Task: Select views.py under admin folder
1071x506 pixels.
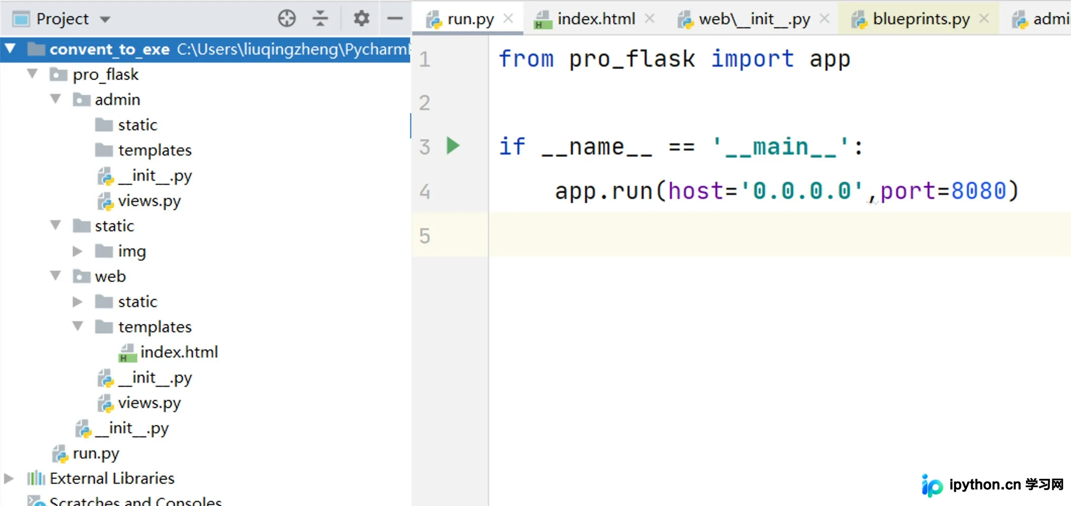Action: pos(149,201)
